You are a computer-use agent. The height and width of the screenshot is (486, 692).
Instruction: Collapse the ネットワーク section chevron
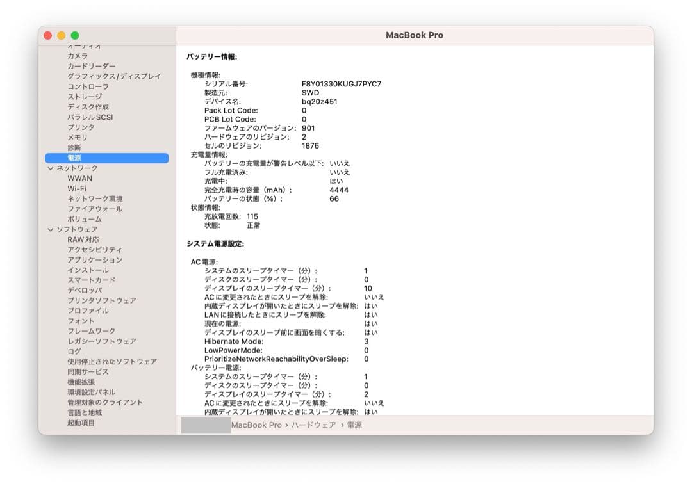[x=50, y=168]
